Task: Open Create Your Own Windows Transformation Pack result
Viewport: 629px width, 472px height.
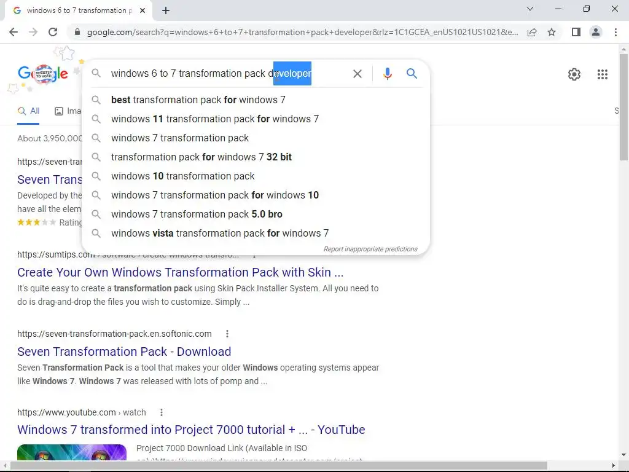Action: [x=180, y=272]
